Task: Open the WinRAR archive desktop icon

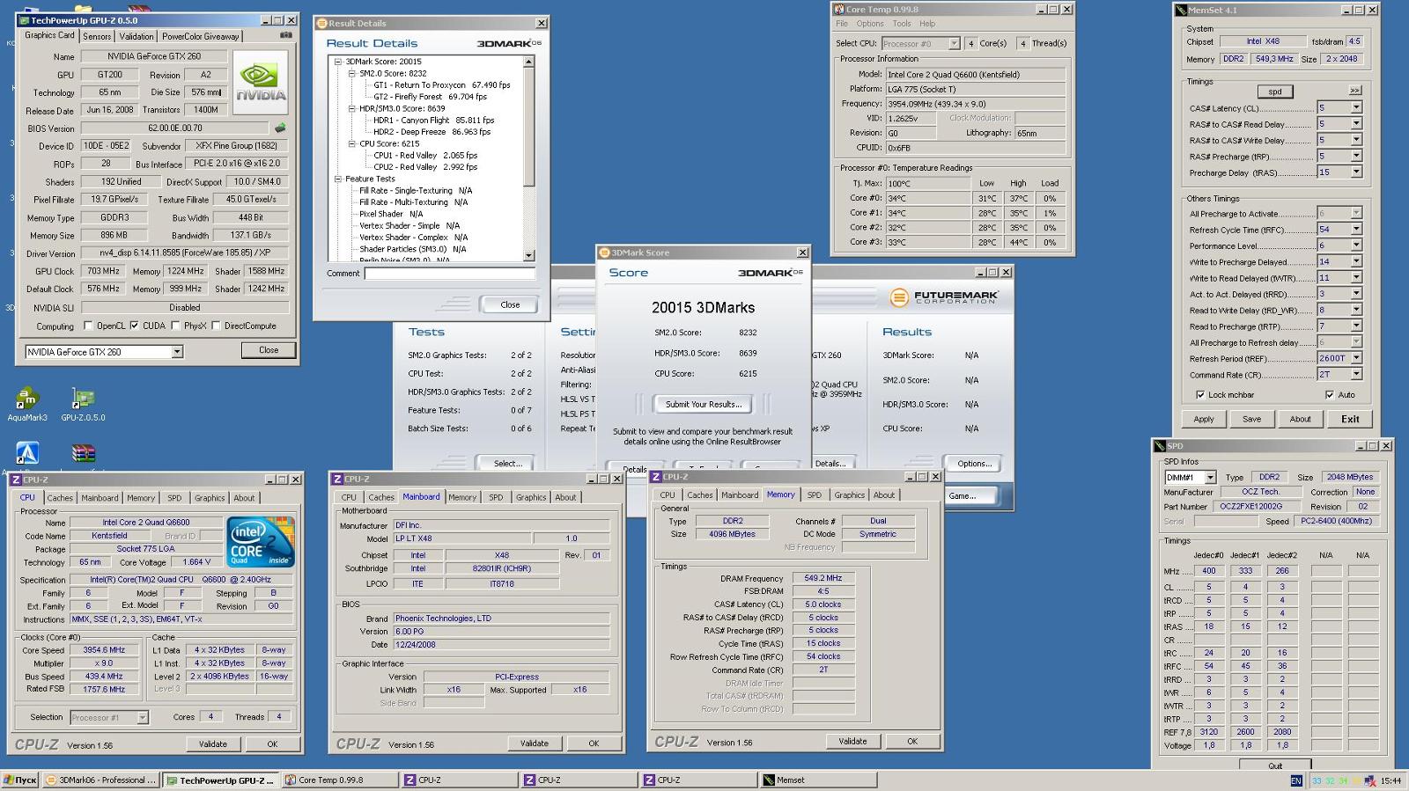Action: 84,454
